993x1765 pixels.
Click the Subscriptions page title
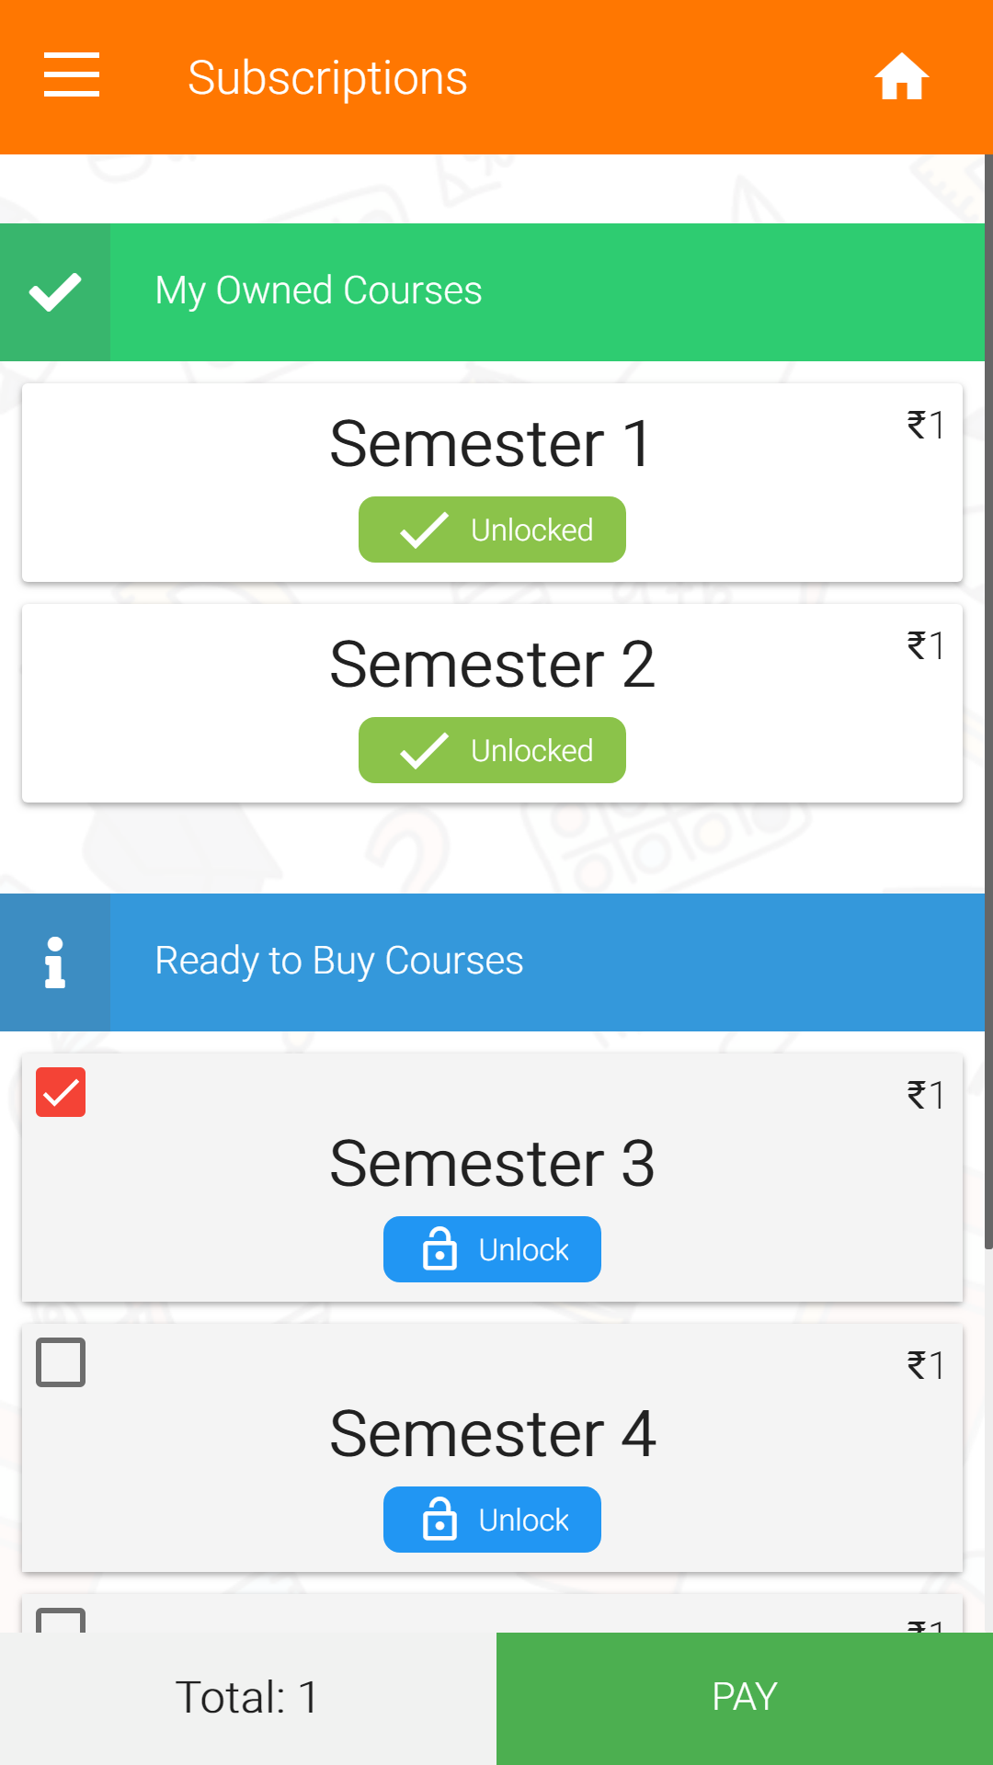pos(327,78)
